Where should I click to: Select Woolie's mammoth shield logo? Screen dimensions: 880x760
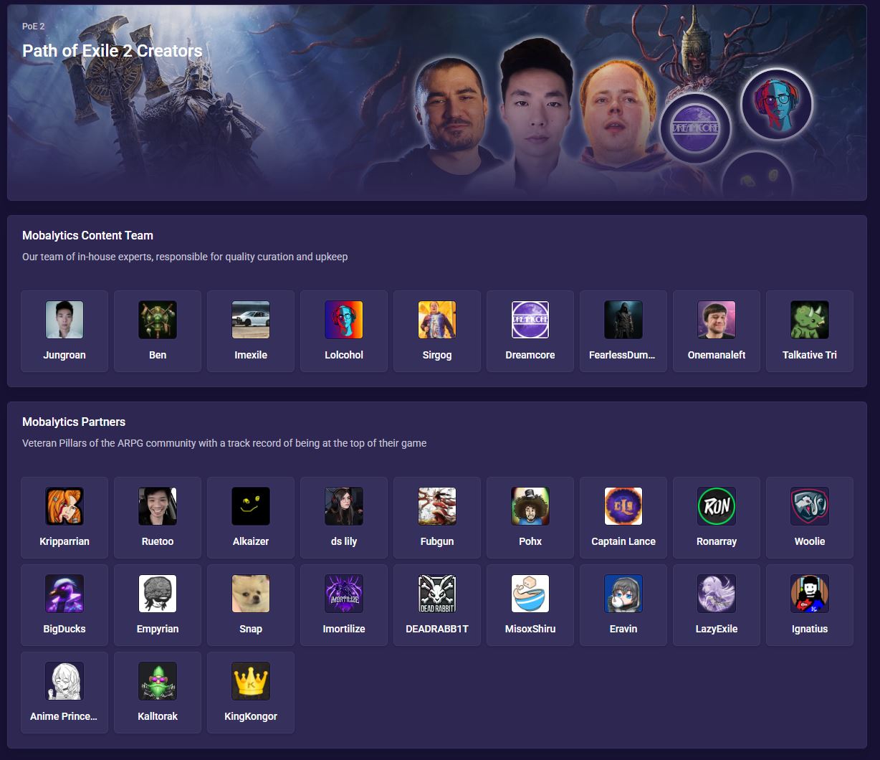[x=810, y=506]
